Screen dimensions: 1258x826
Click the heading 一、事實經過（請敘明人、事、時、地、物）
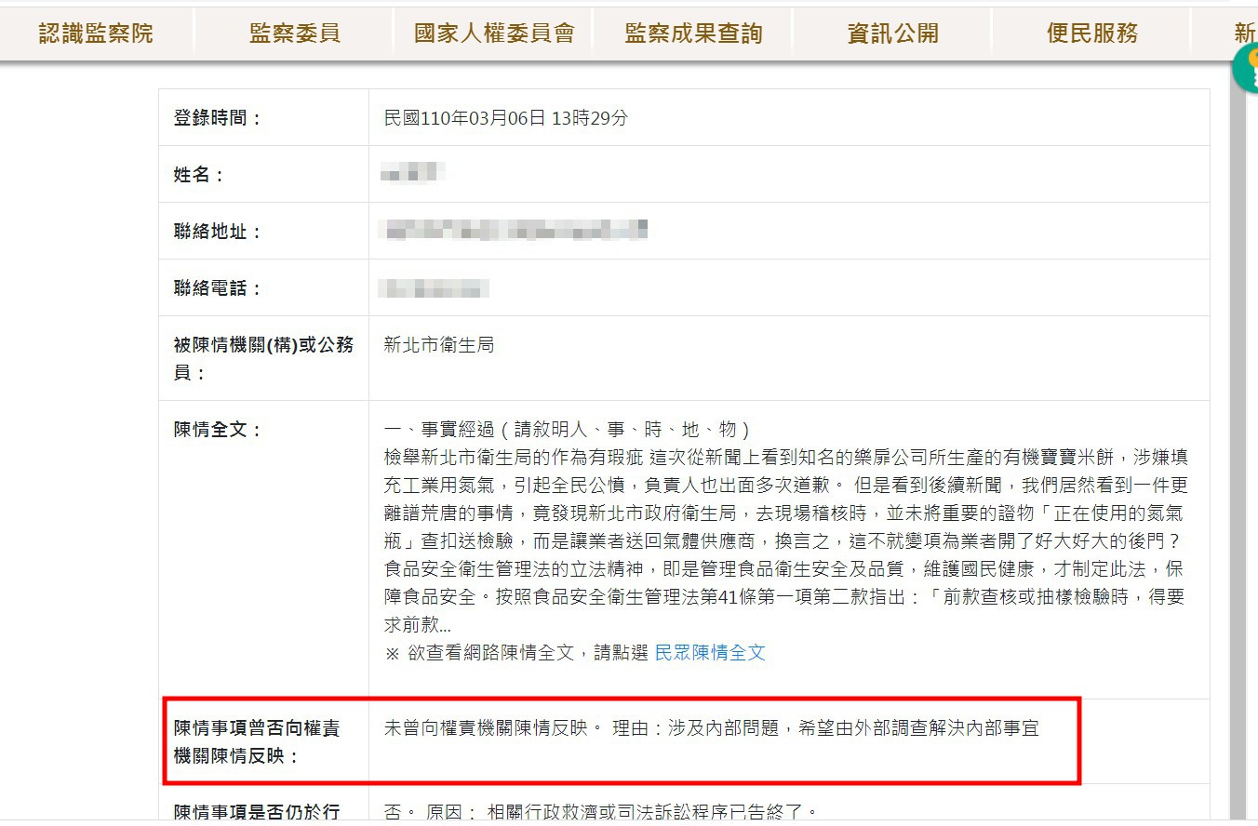(x=567, y=430)
